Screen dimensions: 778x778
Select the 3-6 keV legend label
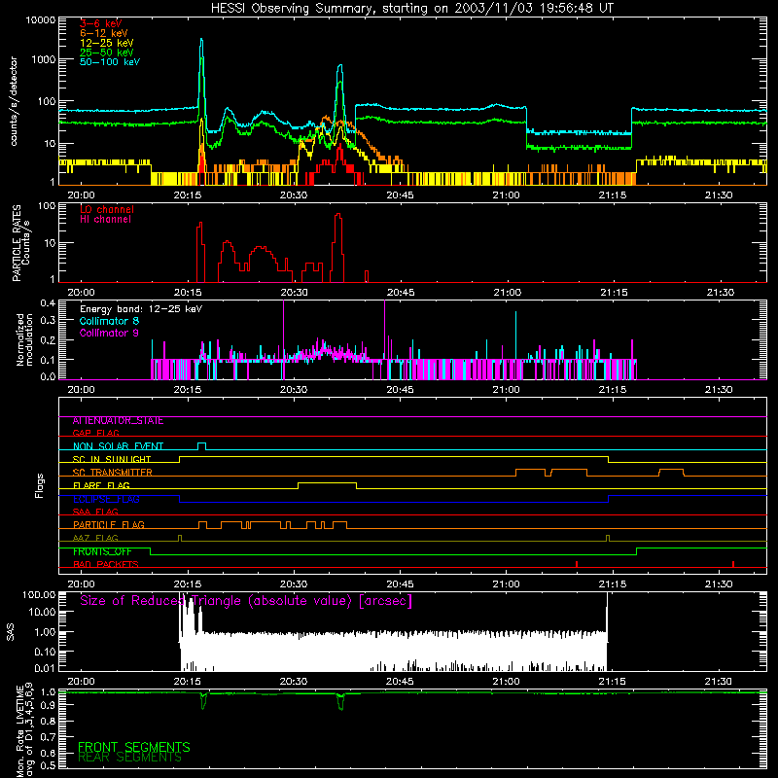coord(101,23)
